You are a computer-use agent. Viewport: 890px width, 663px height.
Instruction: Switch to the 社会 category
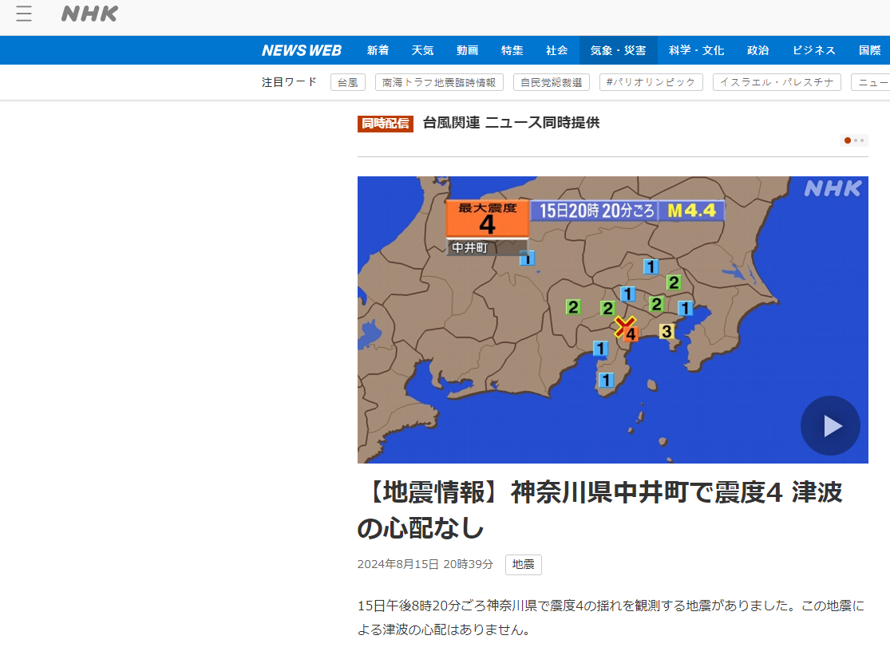[556, 50]
